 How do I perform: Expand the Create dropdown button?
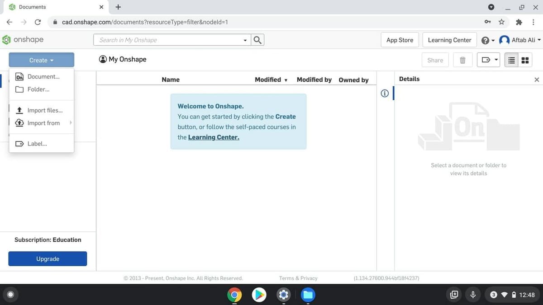pos(41,60)
